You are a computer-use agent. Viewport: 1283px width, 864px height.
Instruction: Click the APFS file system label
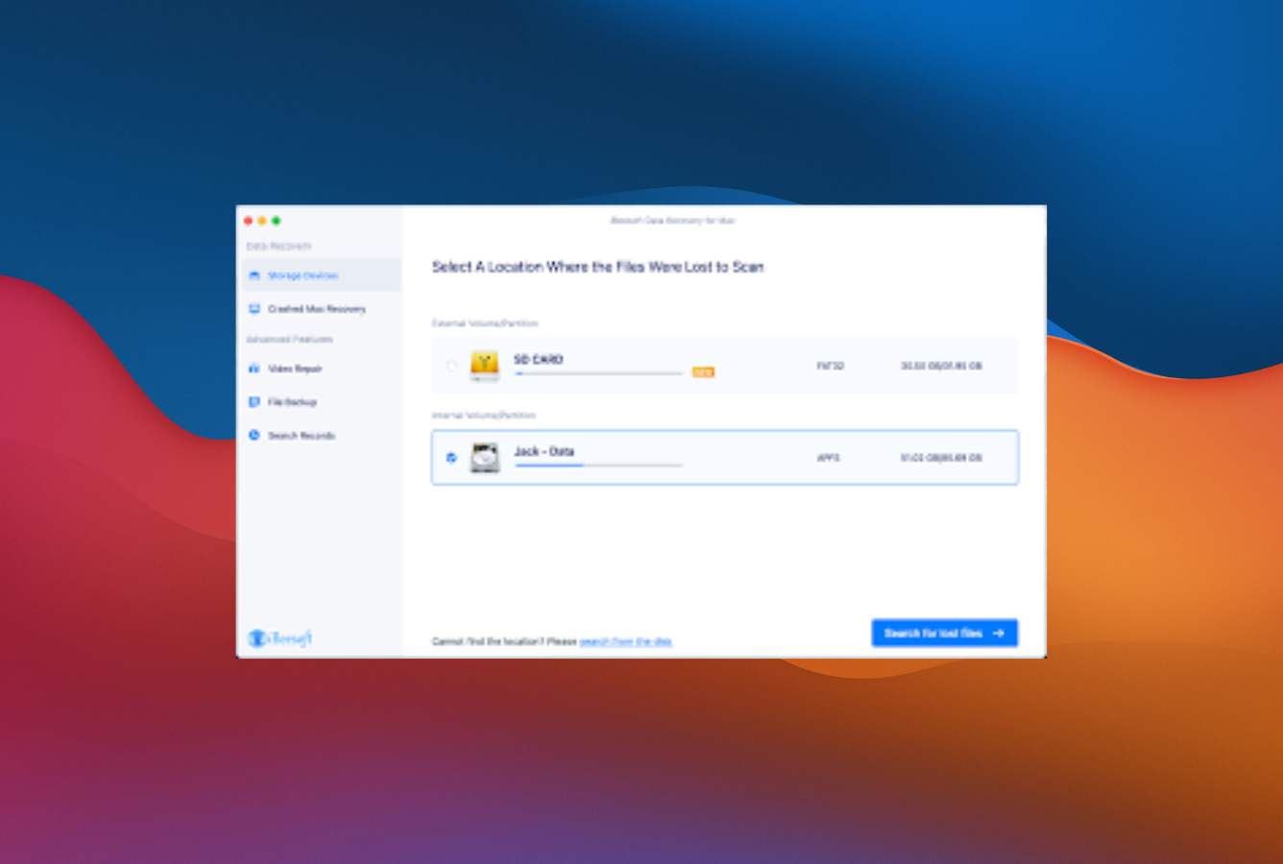click(x=828, y=458)
